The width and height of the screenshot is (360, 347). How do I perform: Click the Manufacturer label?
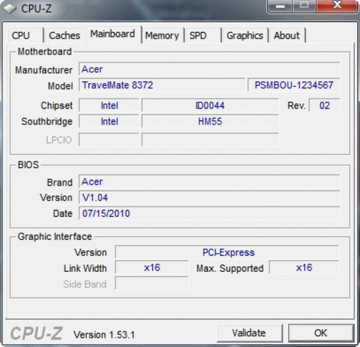coord(43,70)
